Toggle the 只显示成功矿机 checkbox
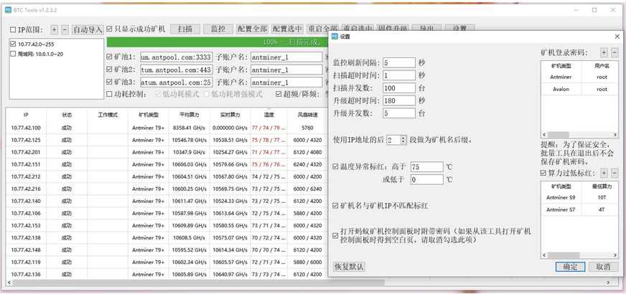Viewport: 626px width, 294px height. (110, 29)
